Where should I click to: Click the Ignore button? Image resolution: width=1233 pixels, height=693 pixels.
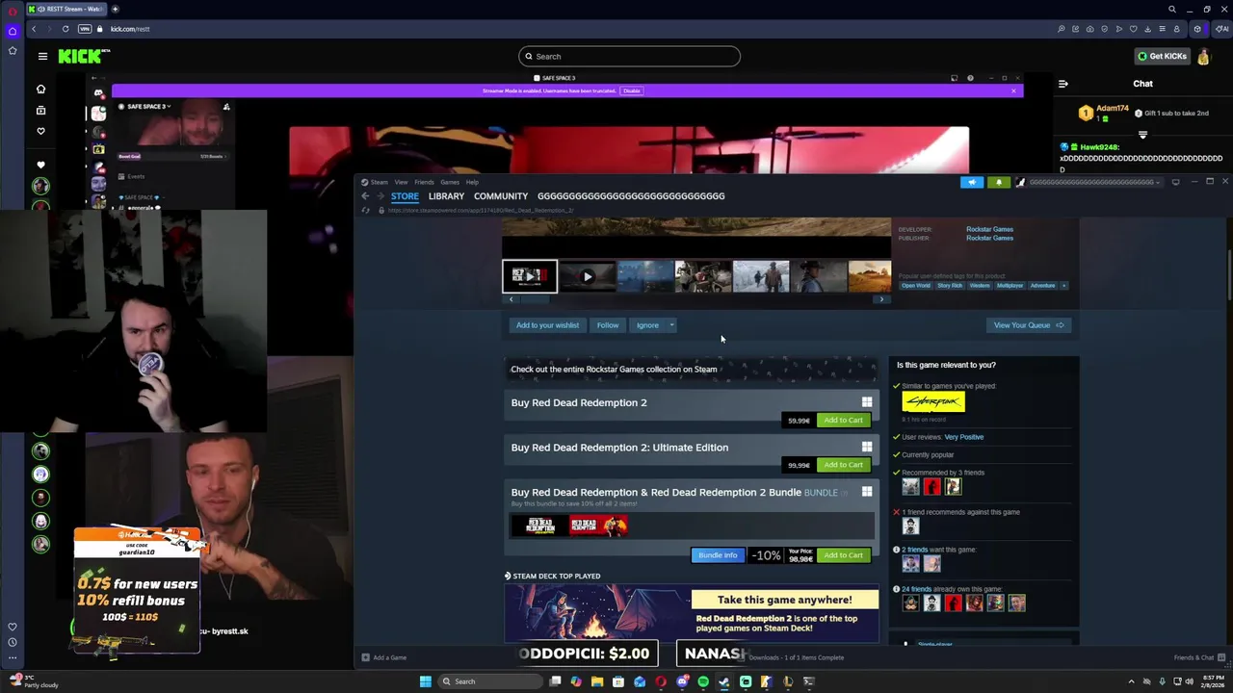(x=647, y=325)
